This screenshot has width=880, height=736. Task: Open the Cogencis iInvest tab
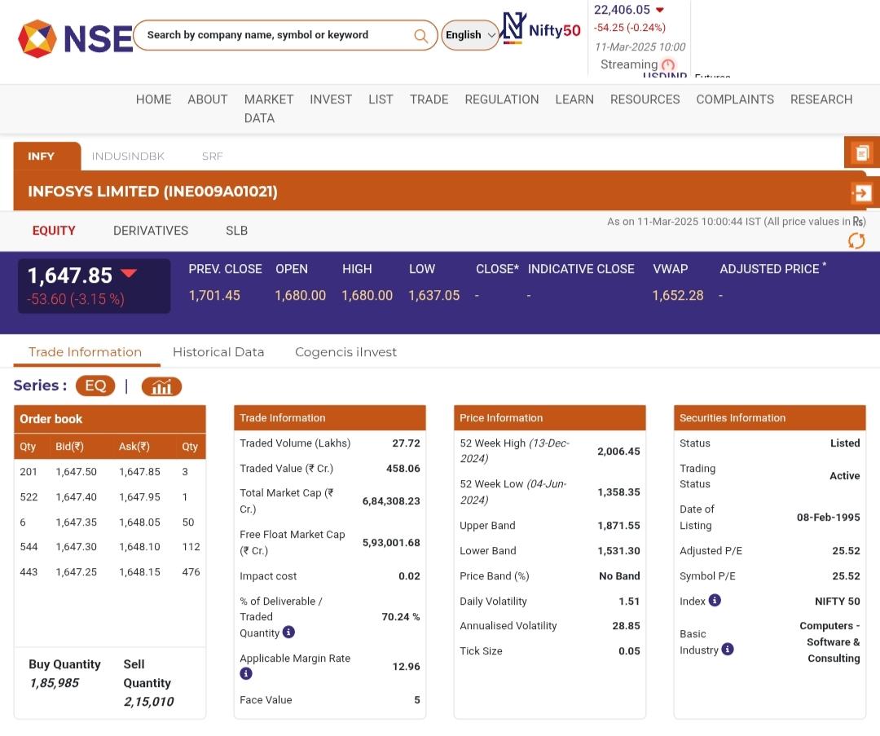tap(345, 352)
